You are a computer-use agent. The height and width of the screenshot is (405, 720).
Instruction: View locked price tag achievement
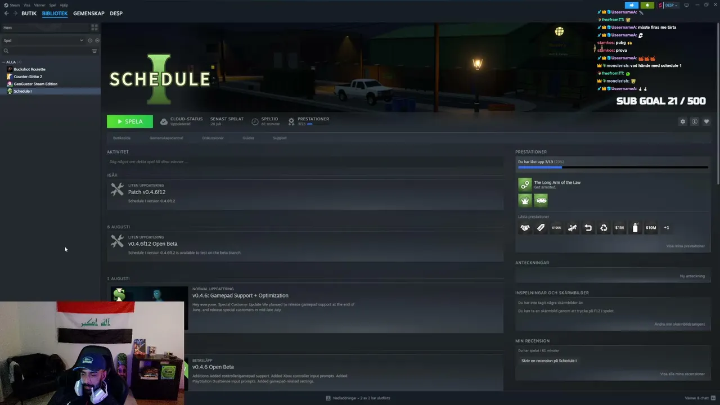541,228
